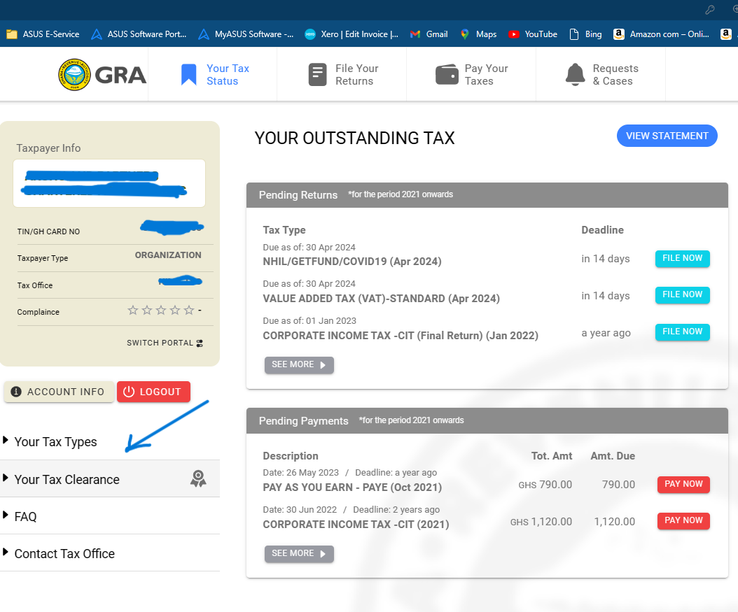Screen dimensions: 738x612
Task: File now for NHIL/GETFUND/COVID19 return
Action: 682,259
